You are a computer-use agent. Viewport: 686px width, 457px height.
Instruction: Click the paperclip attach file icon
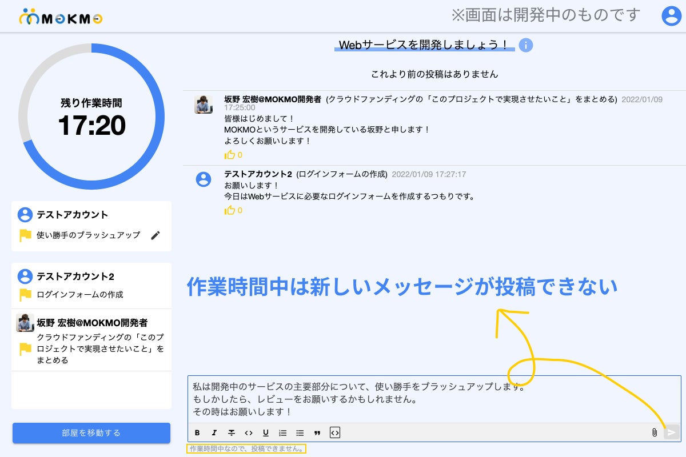point(655,432)
